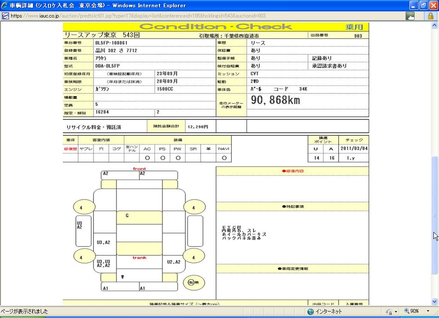439x318 pixels.
Task: Expand the status bar security icon dropdown
Action: click(x=396, y=312)
